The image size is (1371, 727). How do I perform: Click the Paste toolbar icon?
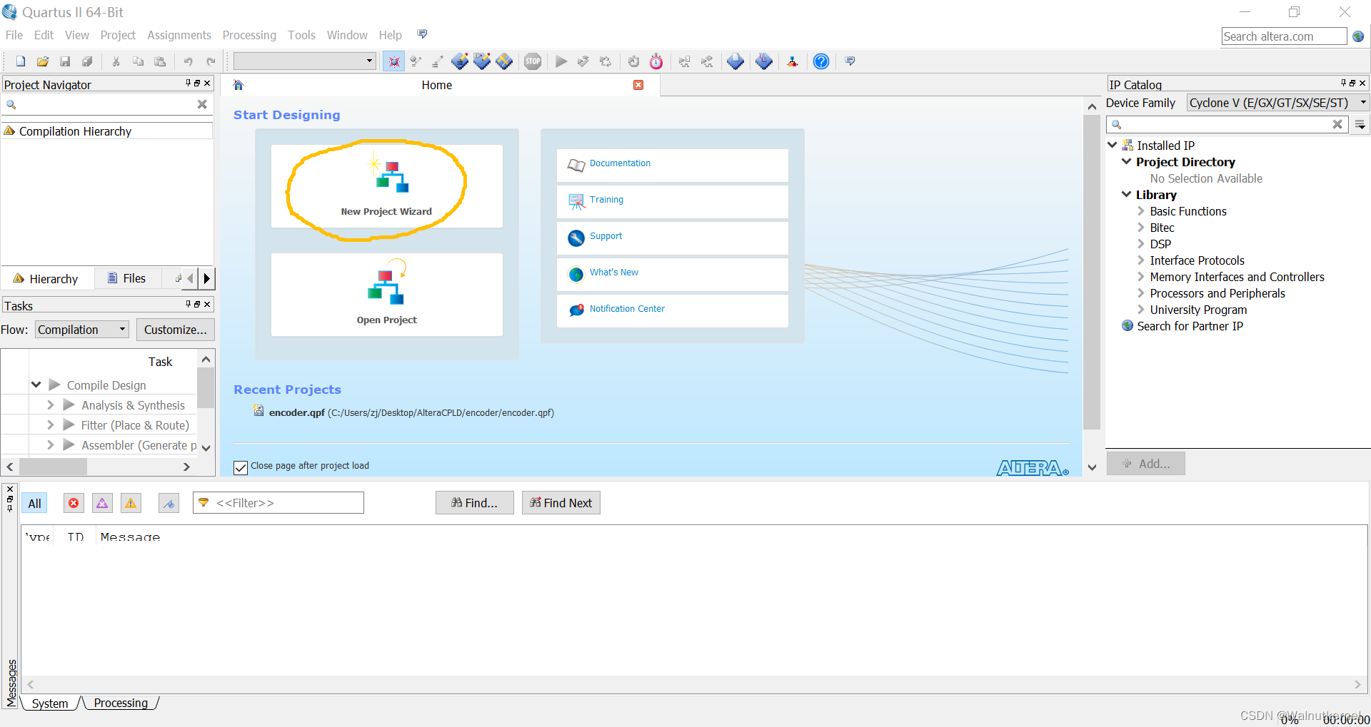[x=160, y=61]
